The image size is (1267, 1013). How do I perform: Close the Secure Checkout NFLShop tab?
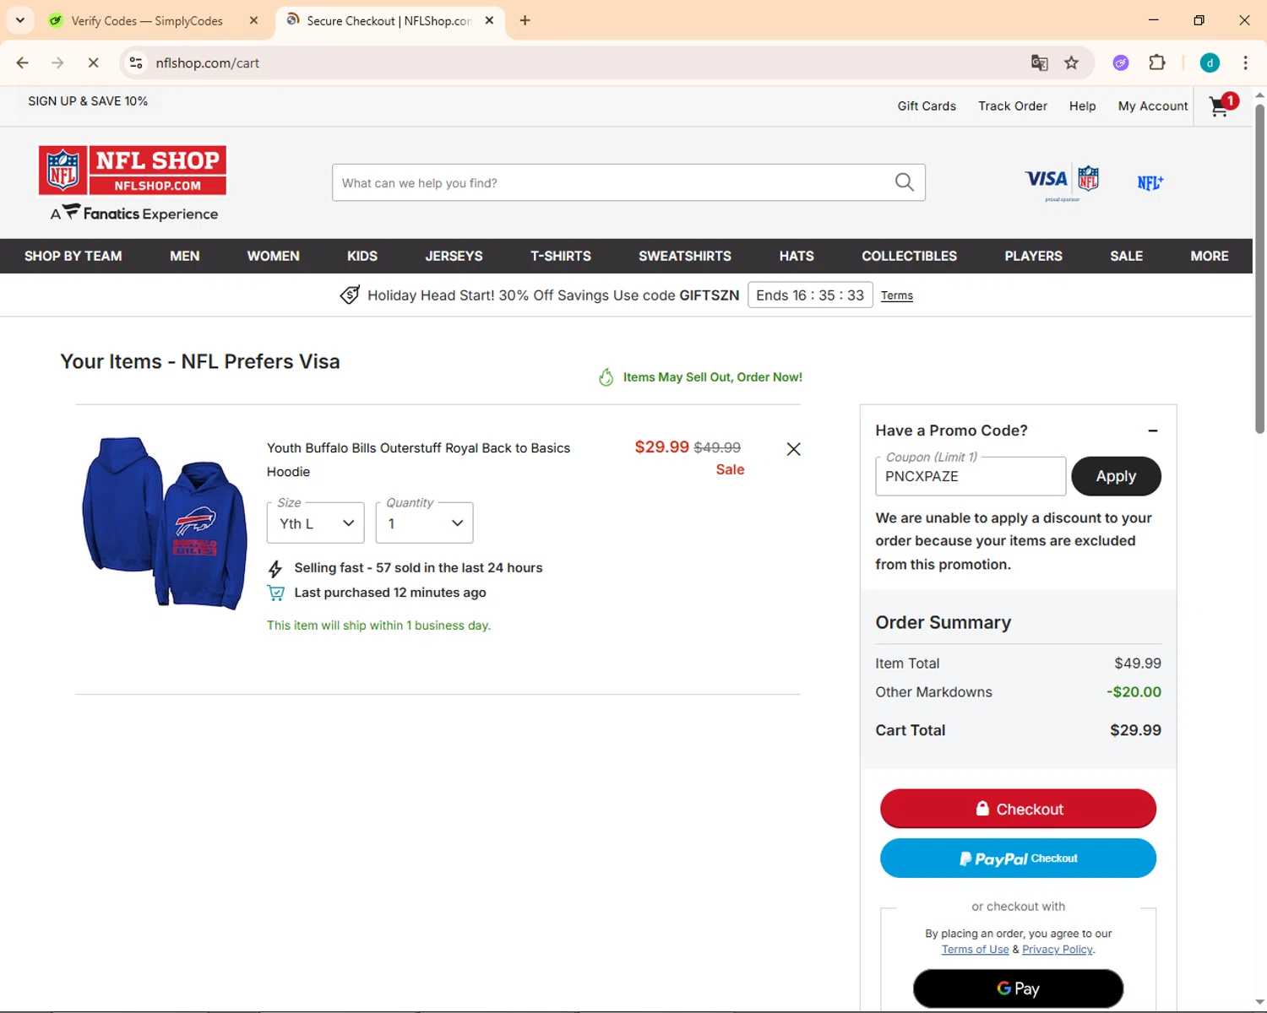(x=489, y=20)
